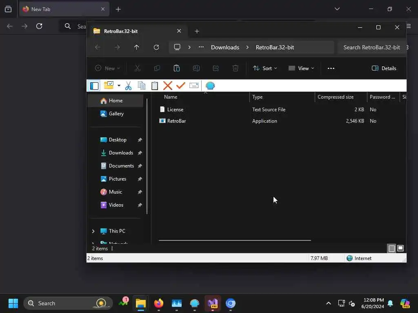Switch to large thumbnails view button
This screenshot has height=313, width=418.
400,249
